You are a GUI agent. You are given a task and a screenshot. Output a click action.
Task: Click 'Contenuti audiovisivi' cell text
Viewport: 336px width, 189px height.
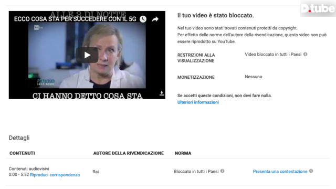click(29, 169)
